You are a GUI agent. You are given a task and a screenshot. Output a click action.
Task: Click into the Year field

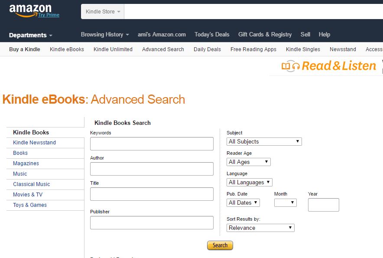pyautogui.click(x=323, y=205)
